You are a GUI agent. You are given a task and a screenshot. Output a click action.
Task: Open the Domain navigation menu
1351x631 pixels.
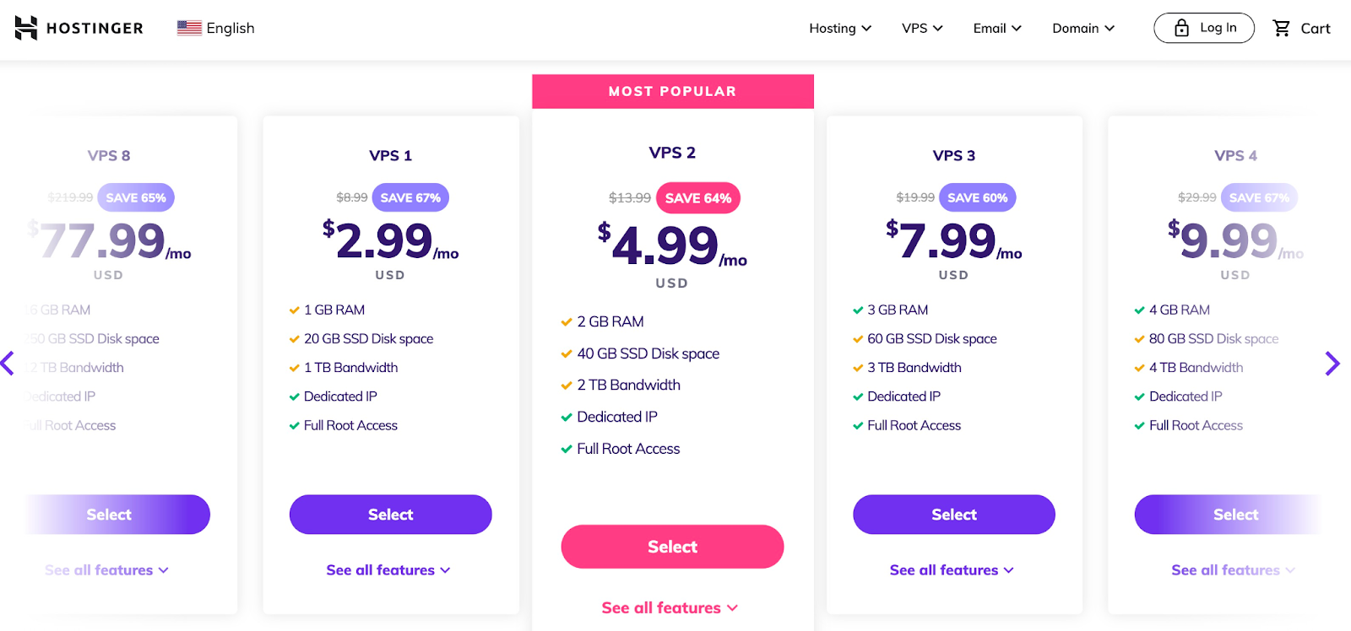click(x=1082, y=28)
